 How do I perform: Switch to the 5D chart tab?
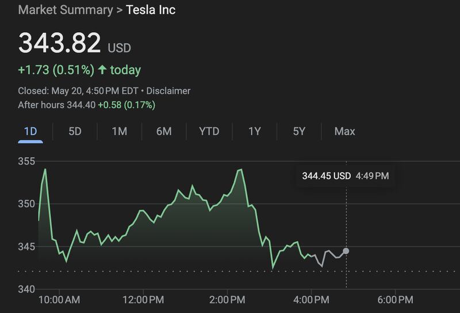75,131
